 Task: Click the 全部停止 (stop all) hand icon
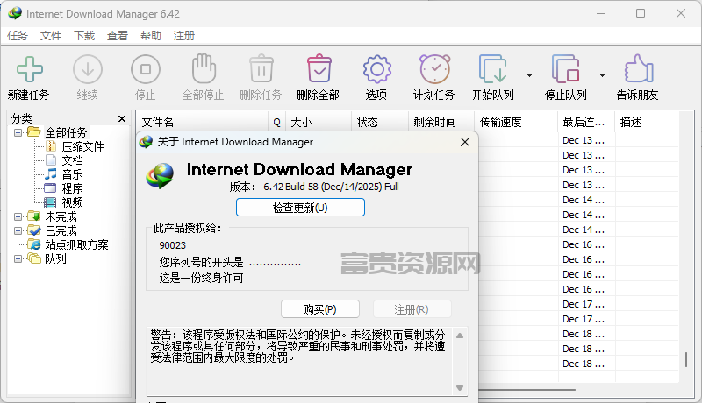[204, 68]
